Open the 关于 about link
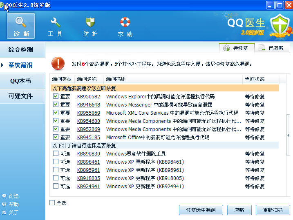The height and width of the screenshot is (220, 293). point(13,212)
